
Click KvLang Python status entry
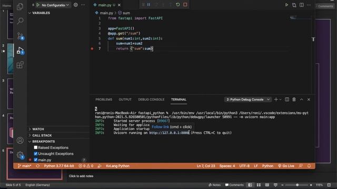(x=117, y=166)
